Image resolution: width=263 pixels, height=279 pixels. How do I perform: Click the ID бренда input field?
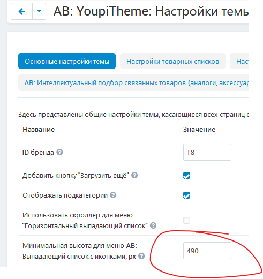(x=207, y=152)
